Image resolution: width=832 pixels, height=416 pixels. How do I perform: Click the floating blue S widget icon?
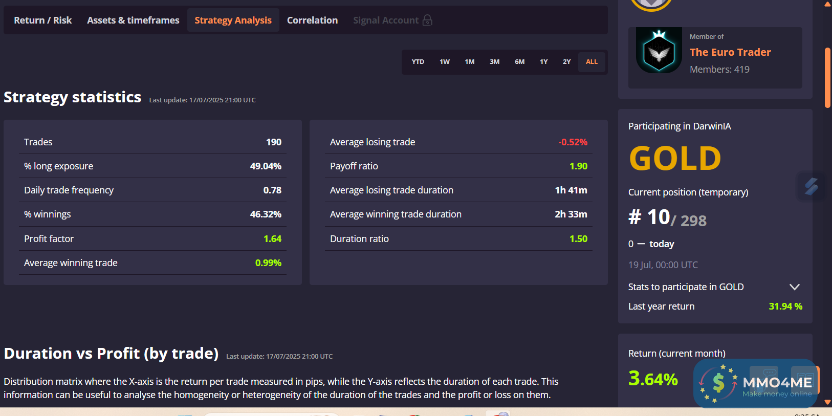811,186
